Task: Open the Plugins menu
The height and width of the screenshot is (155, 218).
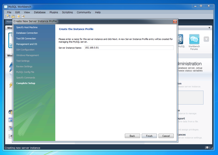Action: click(x=54, y=12)
